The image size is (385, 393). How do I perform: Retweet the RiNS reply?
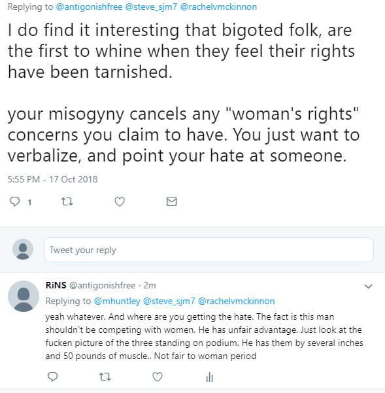105,377
